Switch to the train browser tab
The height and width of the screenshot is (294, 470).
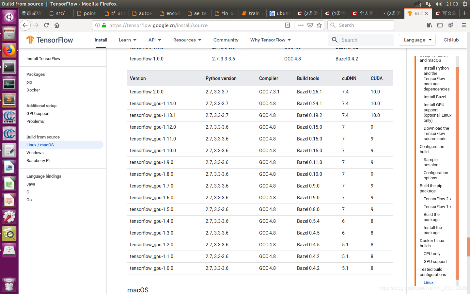[253, 13]
